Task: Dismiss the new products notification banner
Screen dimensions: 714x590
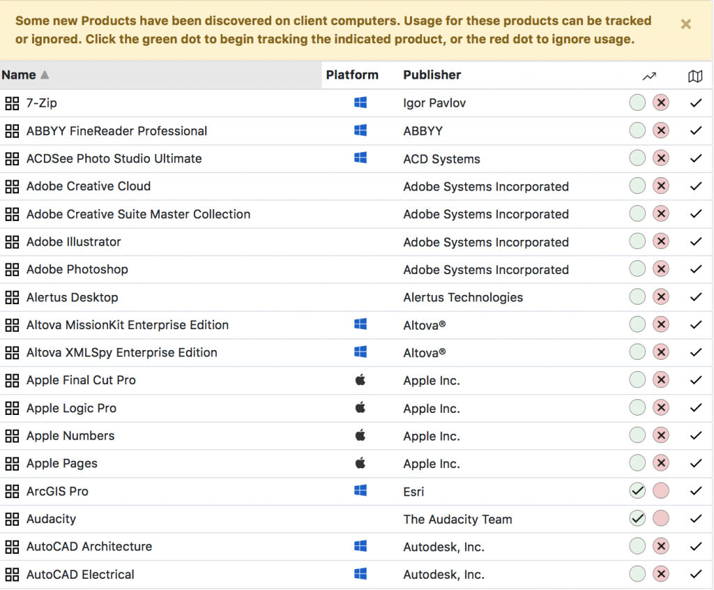Action: [686, 24]
